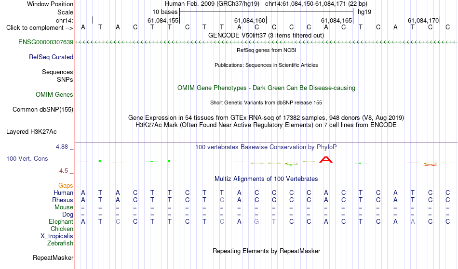Viewport: 458px width, 269px height.
Task: Click the Scale label
Action: (65, 12)
